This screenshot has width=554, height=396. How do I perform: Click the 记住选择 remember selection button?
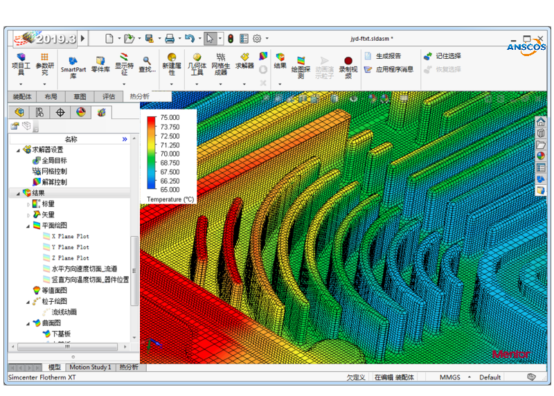pos(442,56)
